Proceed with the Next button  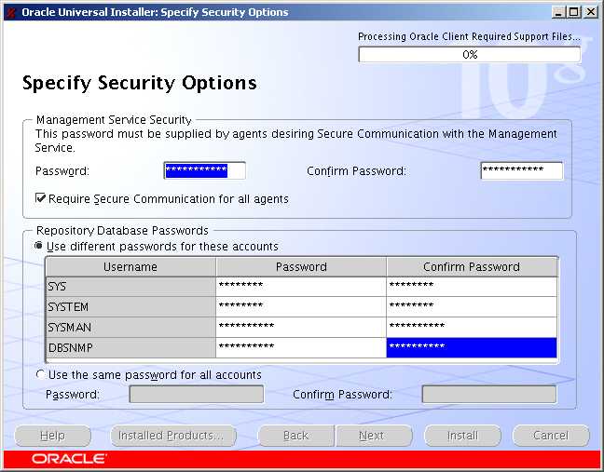371,436
